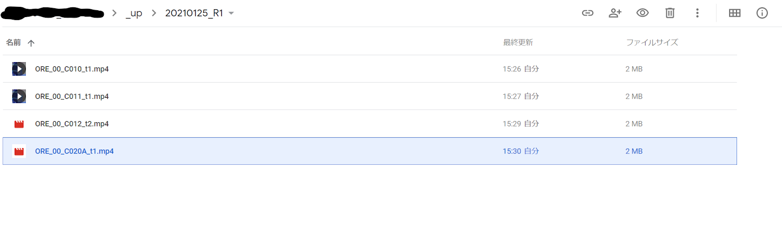The width and height of the screenshot is (782, 239).
Task: Switch to grid layout view
Action: (x=735, y=13)
